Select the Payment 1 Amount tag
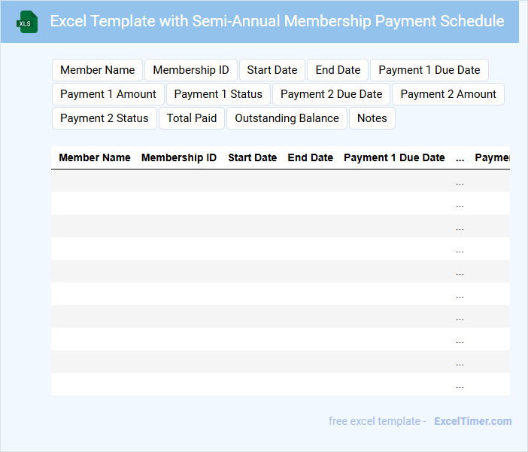This screenshot has width=528, height=452. (x=108, y=94)
